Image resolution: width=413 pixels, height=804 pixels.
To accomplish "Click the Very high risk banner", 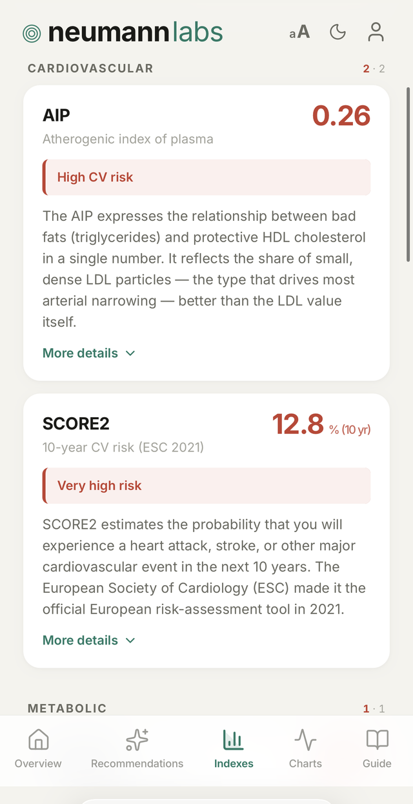I will (206, 486).
